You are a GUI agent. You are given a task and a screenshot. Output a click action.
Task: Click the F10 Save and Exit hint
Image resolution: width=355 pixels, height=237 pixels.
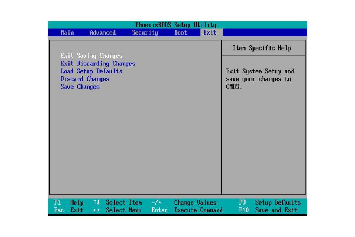pos(268,210)
